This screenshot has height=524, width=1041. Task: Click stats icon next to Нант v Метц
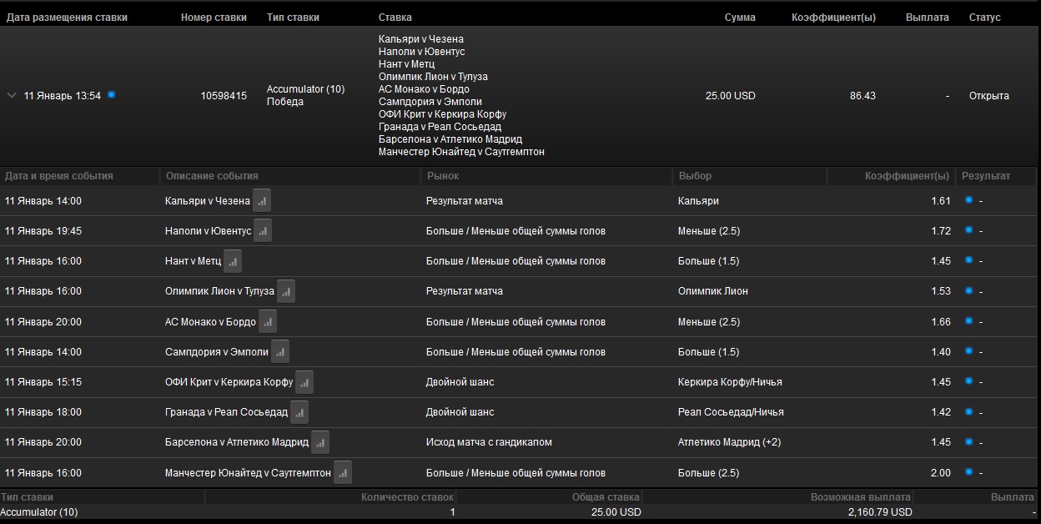[x=233, y=261]
